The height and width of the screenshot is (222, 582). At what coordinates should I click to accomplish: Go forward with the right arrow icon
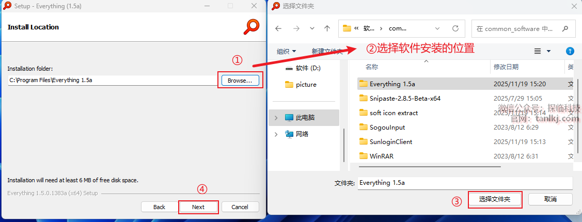click(x=296, y=28)
